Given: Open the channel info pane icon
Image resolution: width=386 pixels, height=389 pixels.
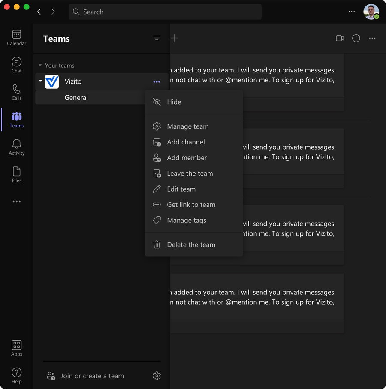Looking at the screenshot, I should tap(356, 38).
